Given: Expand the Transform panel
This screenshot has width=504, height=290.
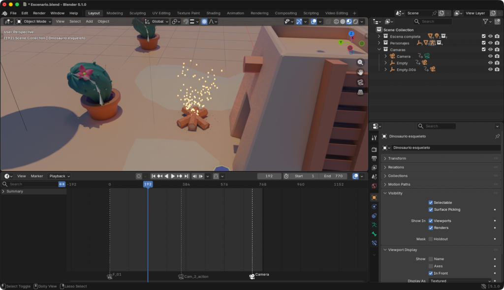Looking at the screenshot, I should [397, 159].
